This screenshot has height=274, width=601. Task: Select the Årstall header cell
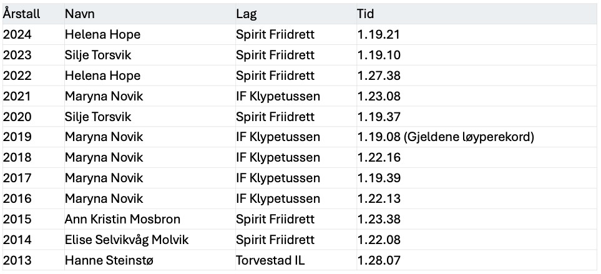[33, 14]
